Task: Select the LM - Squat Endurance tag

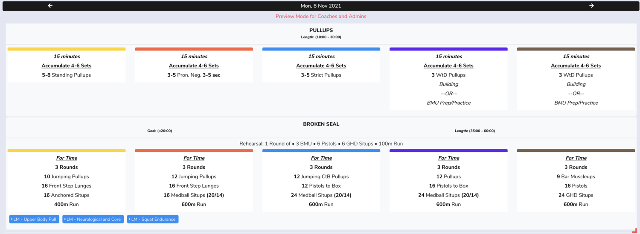Action: pyautogui.click(x=153, y=219)
